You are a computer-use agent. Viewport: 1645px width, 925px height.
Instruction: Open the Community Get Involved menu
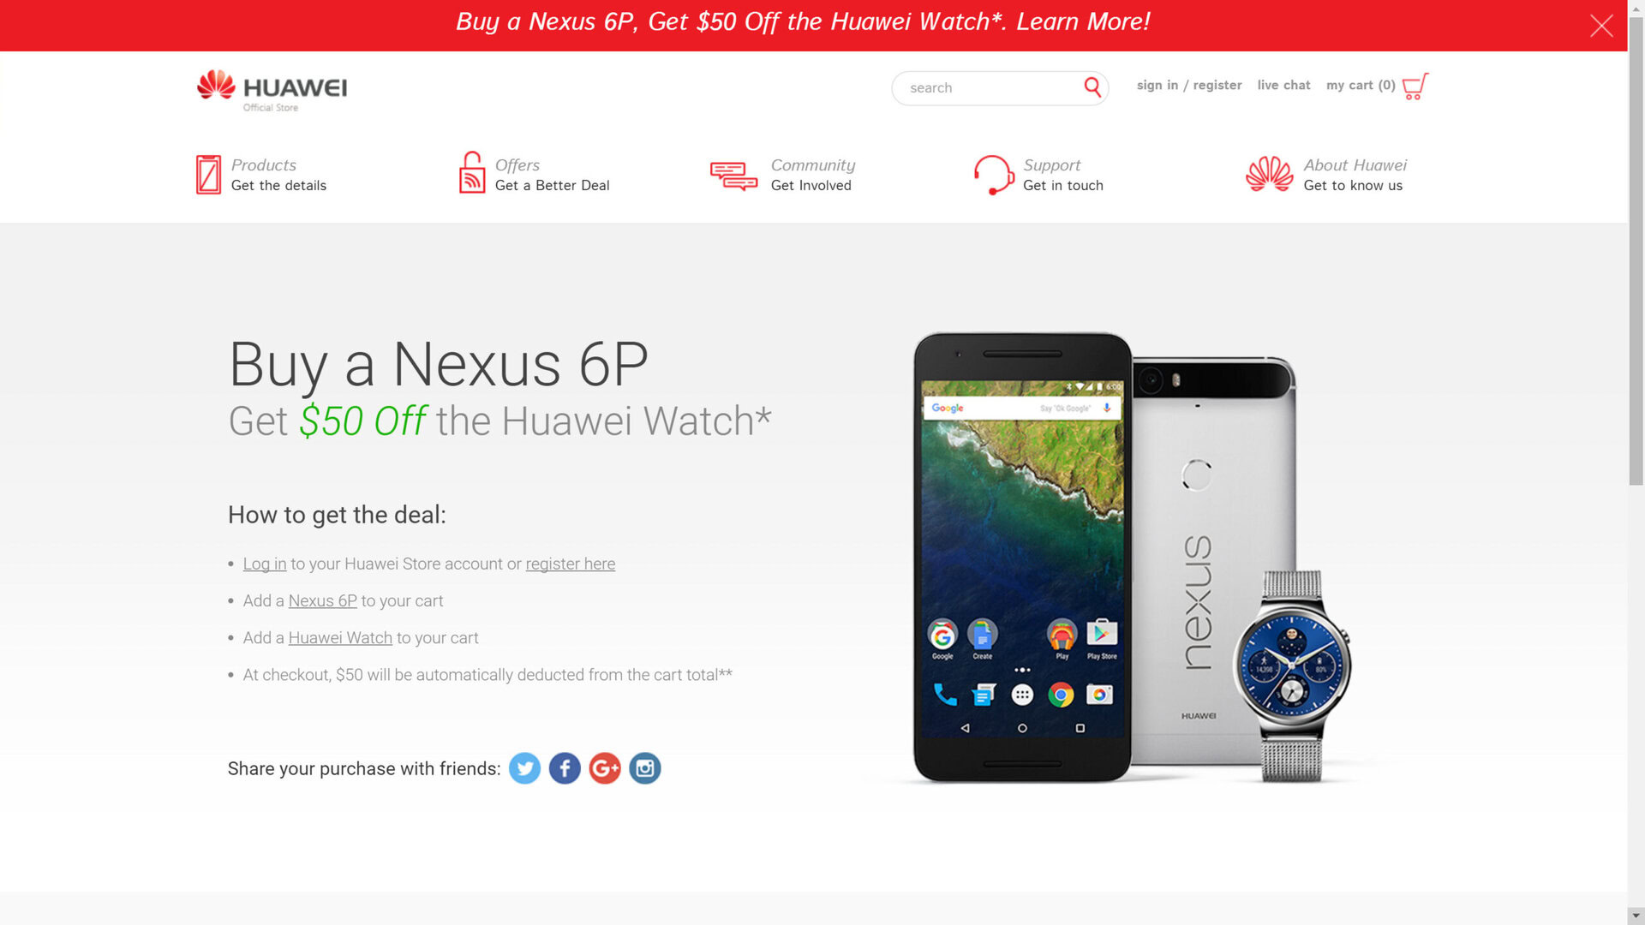pyautogui.click(x=783, y=175)
